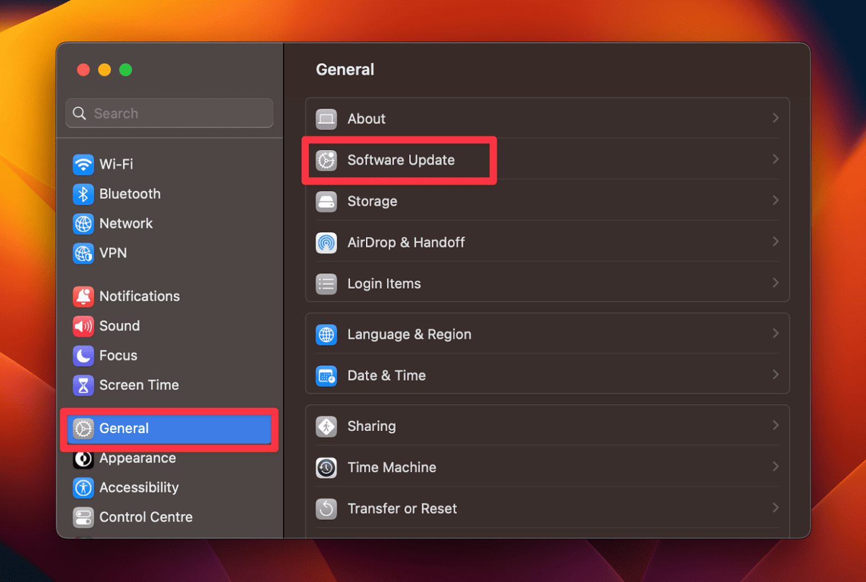Expand the About row chevron

tap(776, 118)
